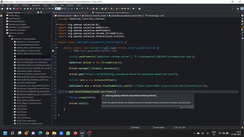The height and width of the screenshot is (137, 244).
Task: Open the Run menu
Action: click(62, 5)
